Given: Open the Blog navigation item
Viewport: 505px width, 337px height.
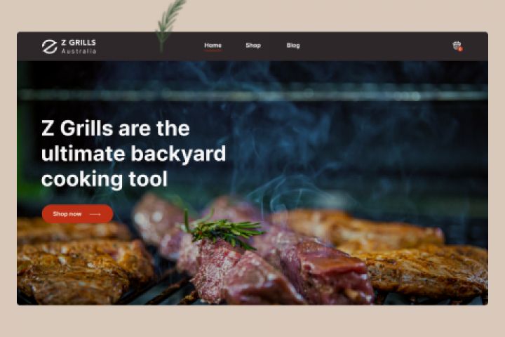Looking at the screenshot, I should (293, 46).
